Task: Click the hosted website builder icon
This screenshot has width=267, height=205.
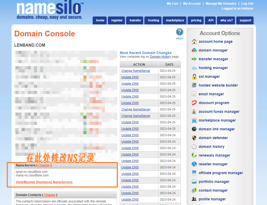Action: pos(194,85)
